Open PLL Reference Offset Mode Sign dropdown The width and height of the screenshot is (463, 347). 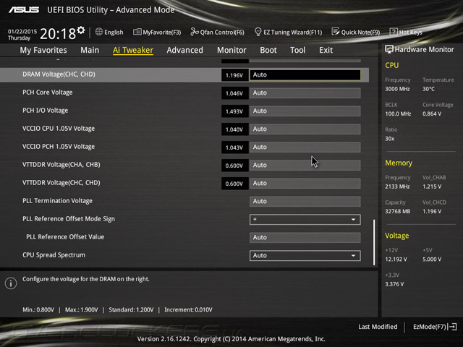pos(305,219)
